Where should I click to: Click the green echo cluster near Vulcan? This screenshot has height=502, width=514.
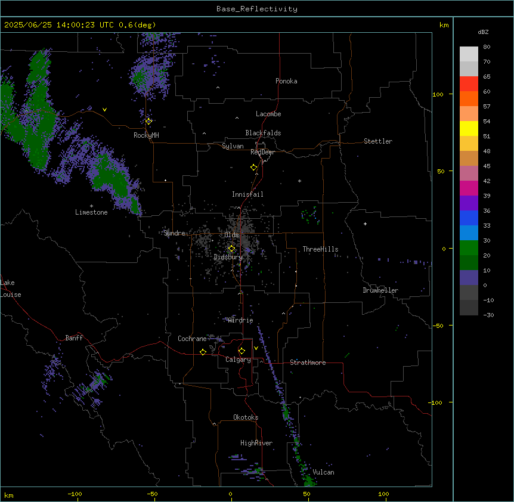tap(308, 481)
